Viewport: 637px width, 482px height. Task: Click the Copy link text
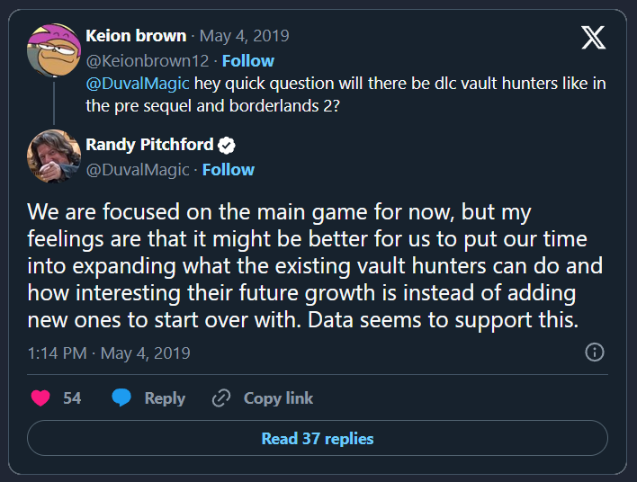pyautogui.click(x=277, y=398)
